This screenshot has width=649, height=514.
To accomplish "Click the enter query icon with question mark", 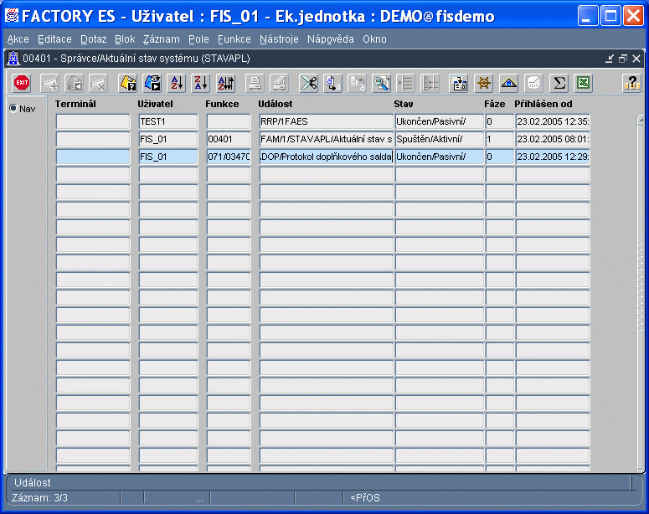I will tap(128, 83).
